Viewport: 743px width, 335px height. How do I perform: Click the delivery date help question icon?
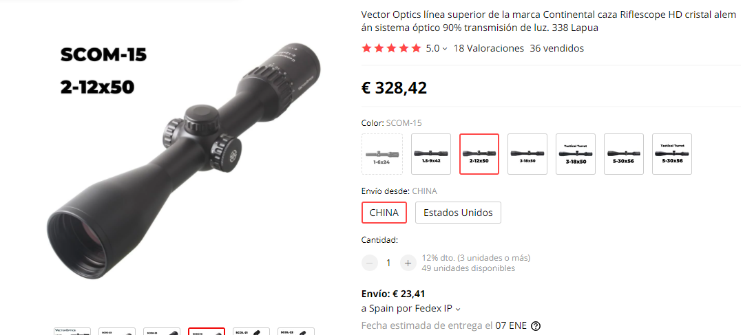click(536, 326)
